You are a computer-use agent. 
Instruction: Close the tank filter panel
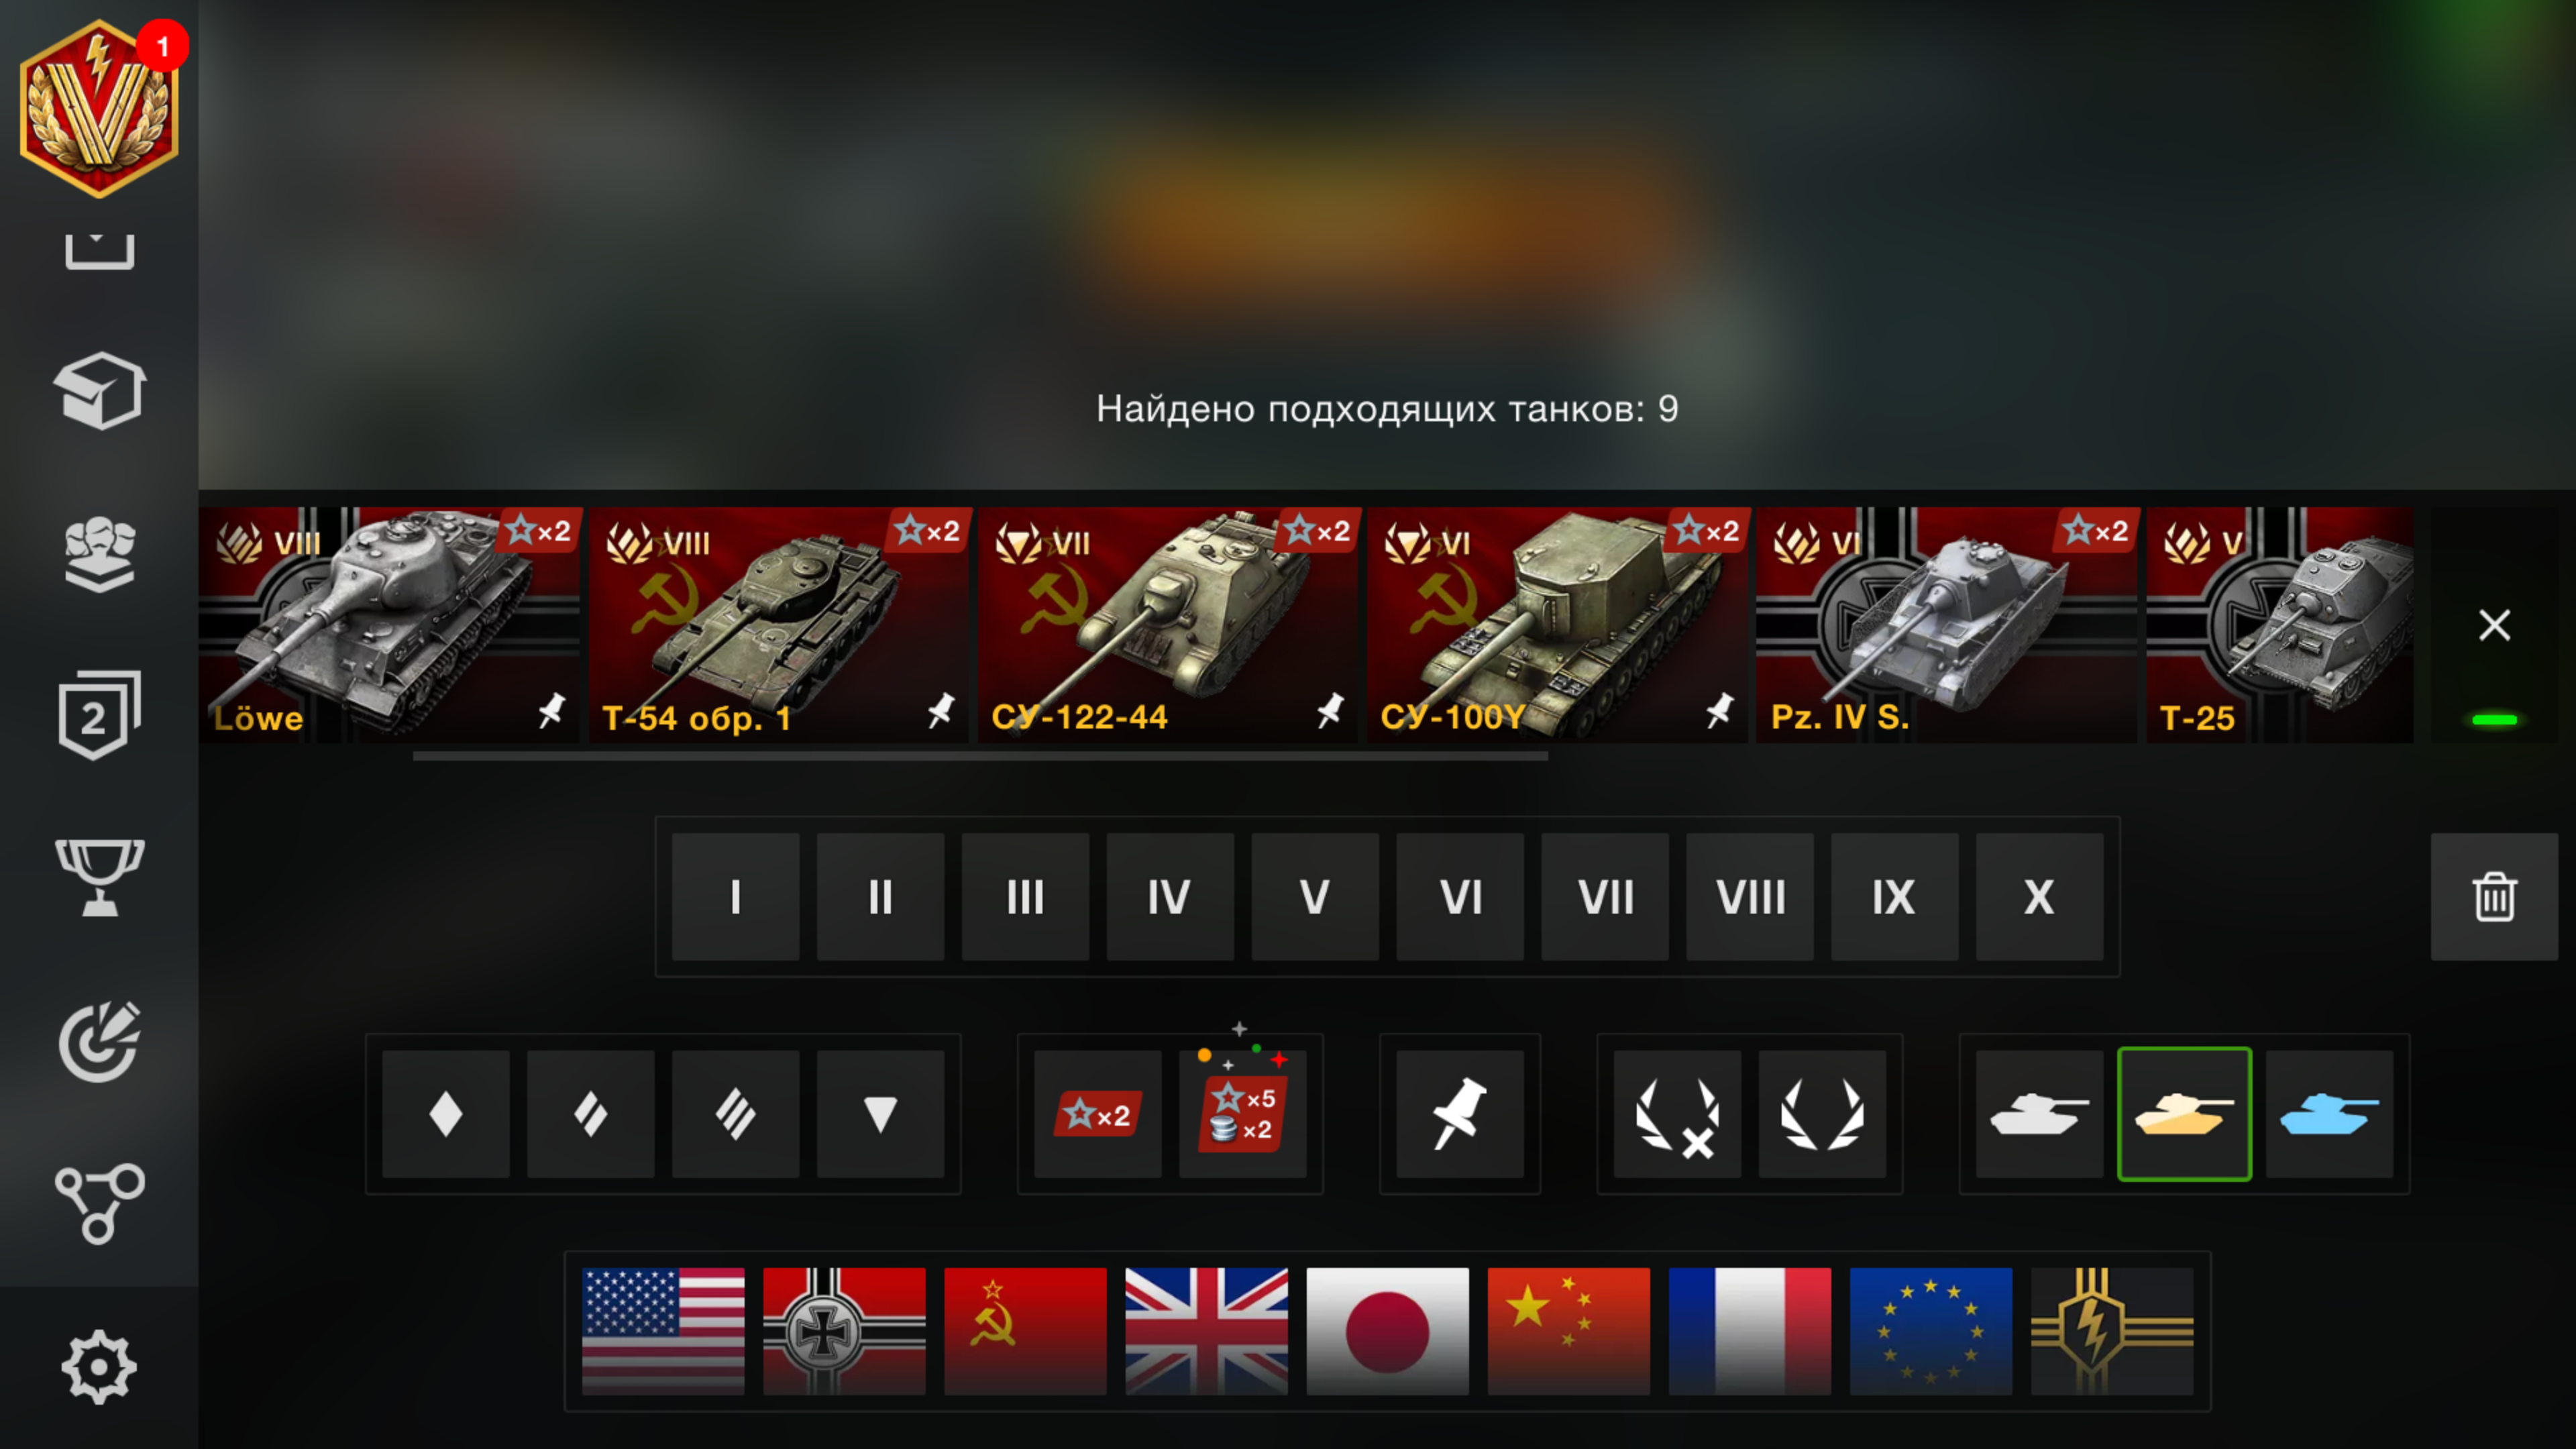(2494, 625)
